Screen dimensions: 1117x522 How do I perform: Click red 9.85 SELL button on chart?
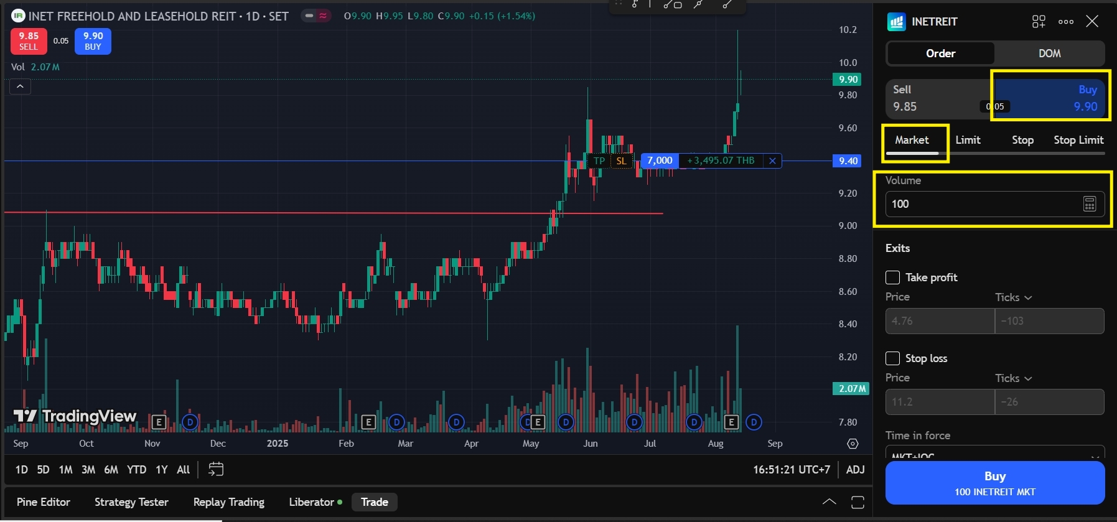(29, 41)
